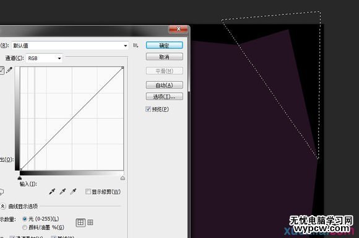The height and width of the screenshot is (238, 359).
Task: Toggle the 预览(P) preview checkbox
Action: click(148, 109)
